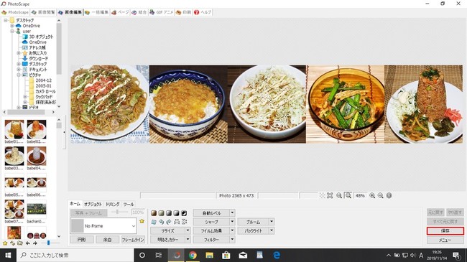Open File Explorer from the taskbar
The height and width of the screenshot is (262, 467).
click(209, 255)
